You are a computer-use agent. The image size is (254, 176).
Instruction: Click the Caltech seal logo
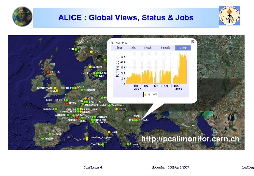[229, 16]
